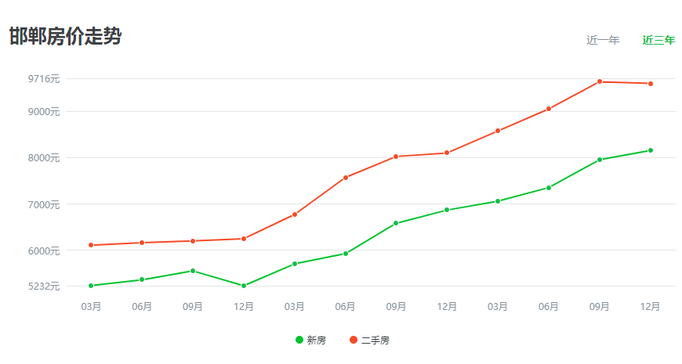Click the 8000元 y-axis label
This screenshot has width=682, height=364.
coord(44,158)
